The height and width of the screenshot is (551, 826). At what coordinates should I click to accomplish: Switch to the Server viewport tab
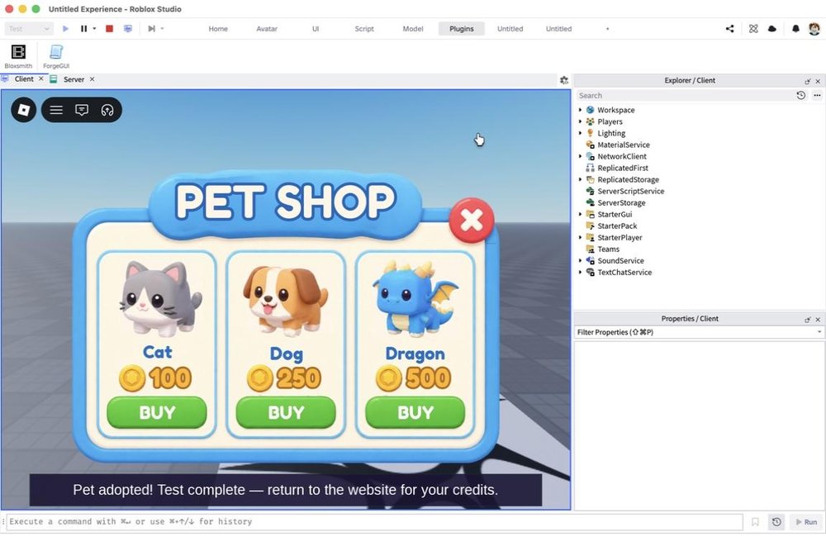74,79
